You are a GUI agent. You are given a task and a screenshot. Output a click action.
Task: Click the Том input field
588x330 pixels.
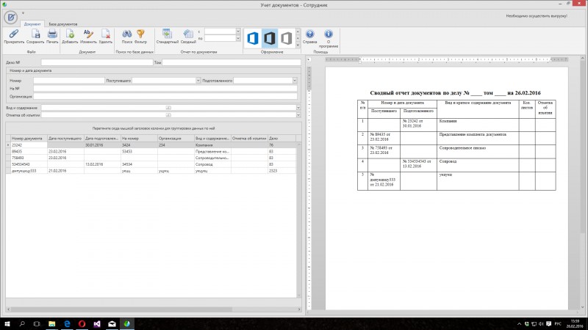[x=232, y=62]
